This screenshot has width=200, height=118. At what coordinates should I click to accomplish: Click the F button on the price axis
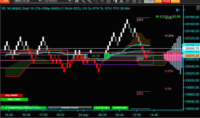(198, 8)
